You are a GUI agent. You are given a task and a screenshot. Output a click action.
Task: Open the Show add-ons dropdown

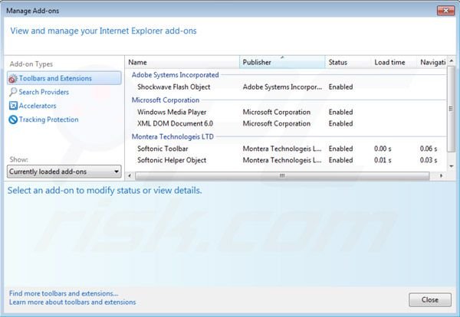tap(64, 172)
